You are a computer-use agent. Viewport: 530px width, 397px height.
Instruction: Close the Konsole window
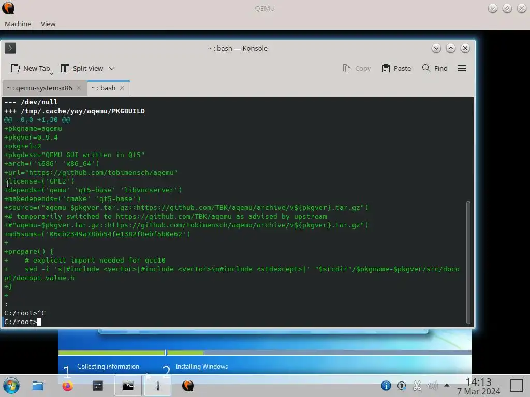point(465,48)
